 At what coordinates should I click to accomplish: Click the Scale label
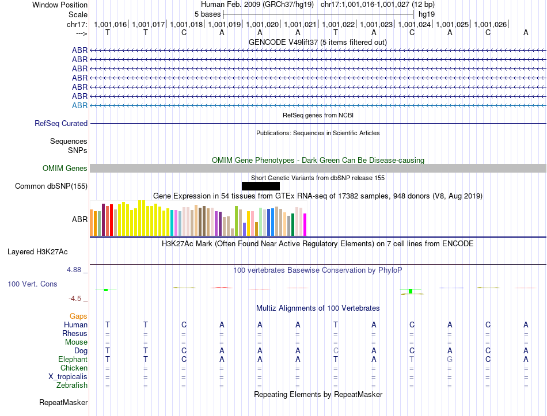pos(78,14)
